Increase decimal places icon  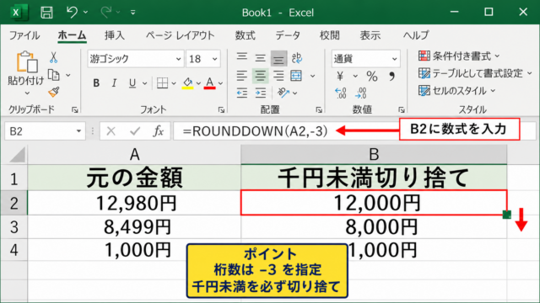(x=341, y=93)
